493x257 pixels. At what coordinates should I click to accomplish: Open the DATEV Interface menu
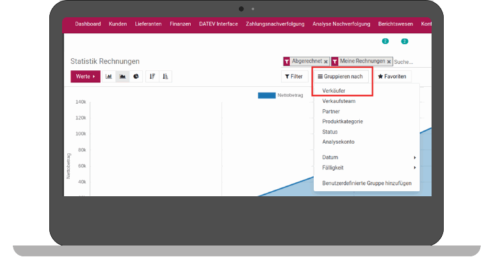218,24
